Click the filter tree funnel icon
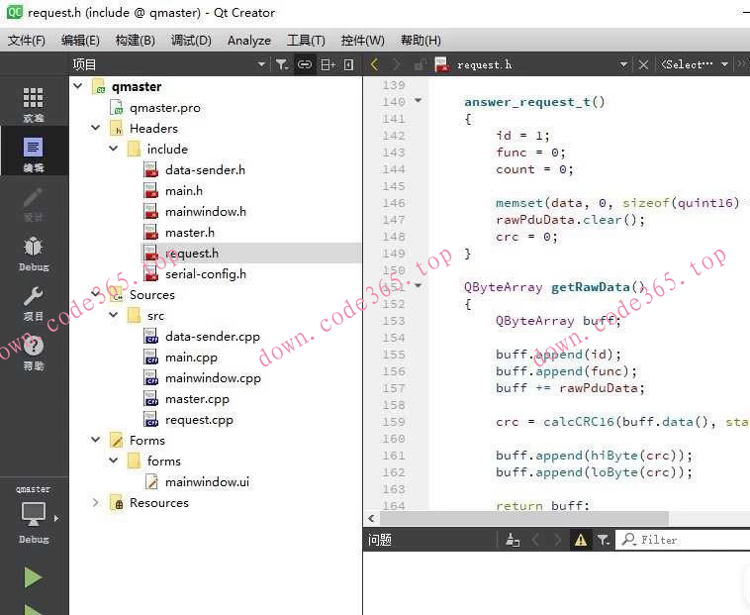The height and width of the screenshot is (615, 750). (x=282, y=64)
